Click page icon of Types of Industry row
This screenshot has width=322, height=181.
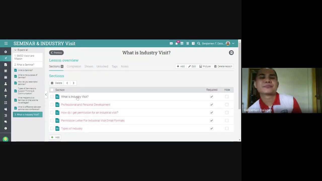point(57,128)
